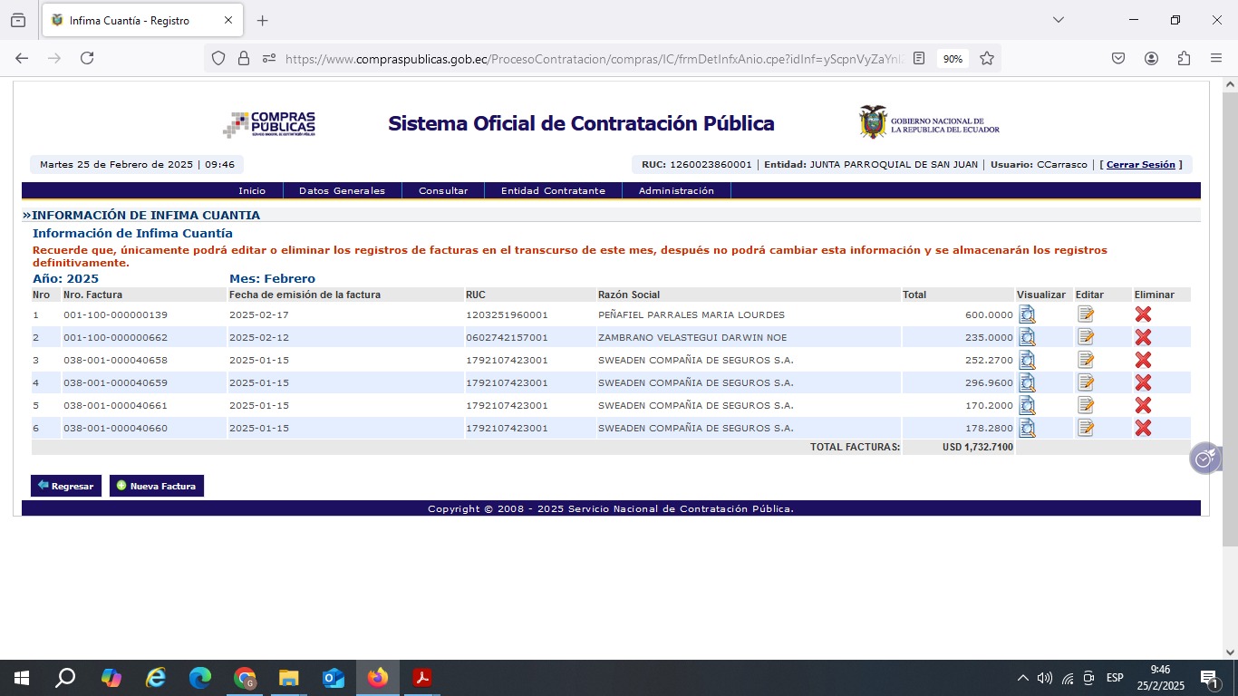
Task: Open view icon for invoice 038-001-000040660
Action: click(1027, 428)
